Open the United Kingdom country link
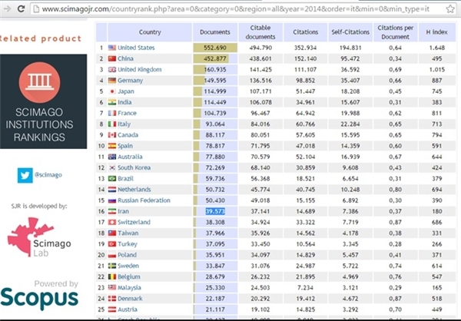 [140, 69]
